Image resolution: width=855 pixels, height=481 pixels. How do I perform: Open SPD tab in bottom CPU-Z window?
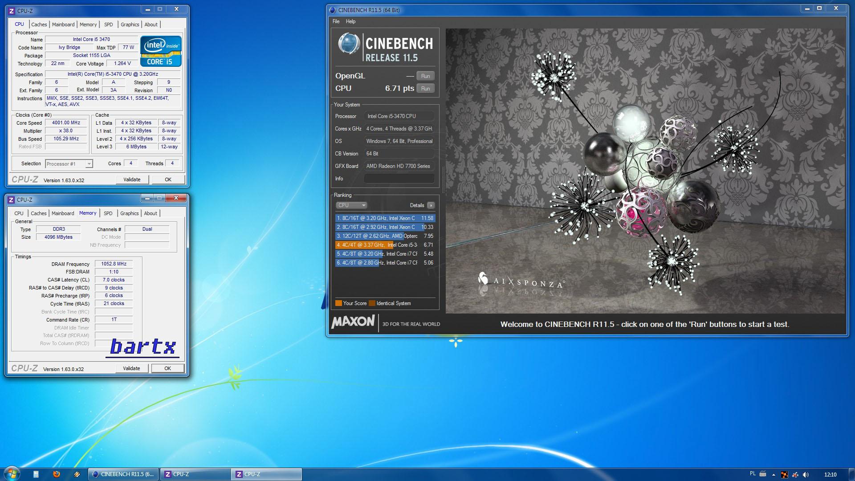click(108, 213)
